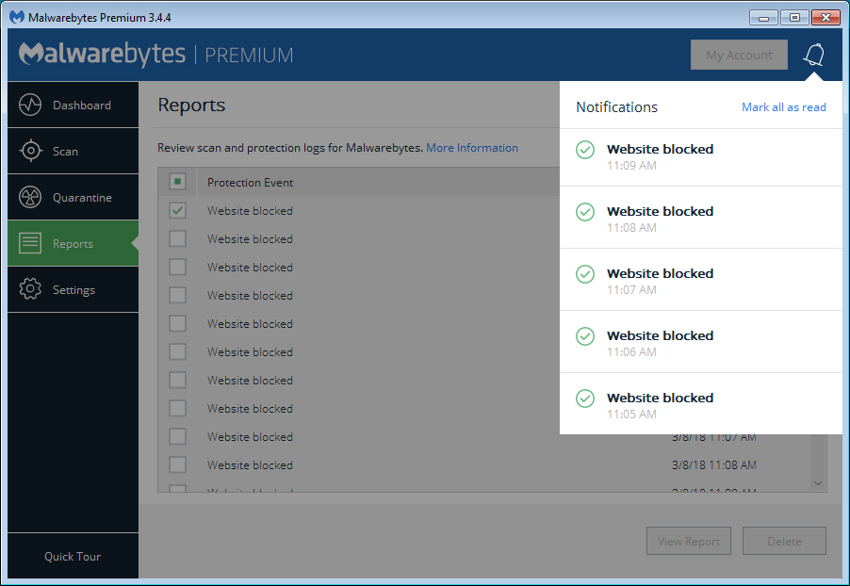The height and width of the screenshot is (586, 850).
Task: Click the check icon beside the 11:06 AM notification
Action: (585, 336)
